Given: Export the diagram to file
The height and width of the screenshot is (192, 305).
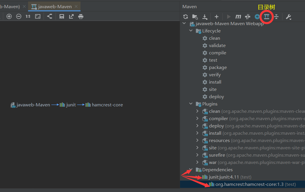Looking at the screenshot, I should pyautogui.click(x=71, y=16).
